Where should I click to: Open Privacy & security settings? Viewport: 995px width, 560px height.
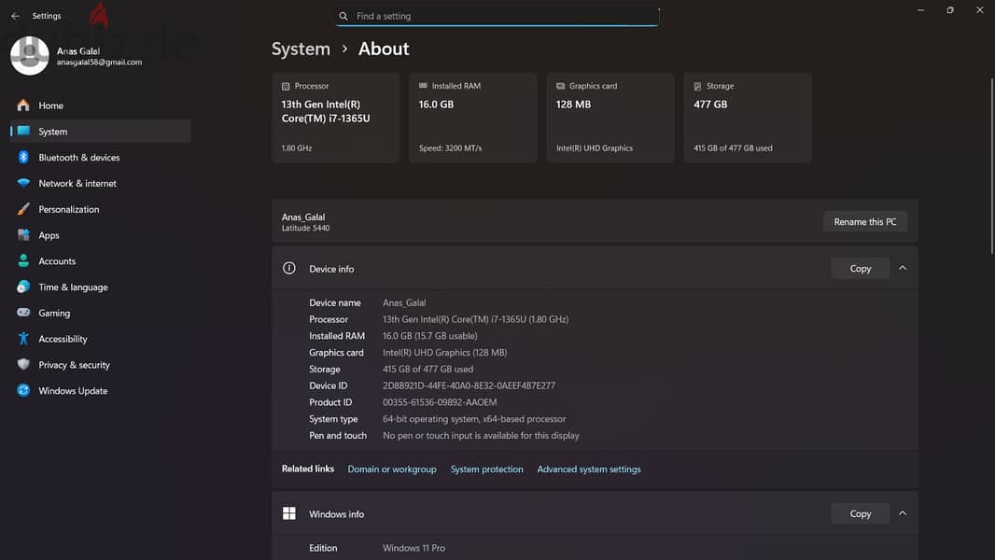click(x=100, y=365)
